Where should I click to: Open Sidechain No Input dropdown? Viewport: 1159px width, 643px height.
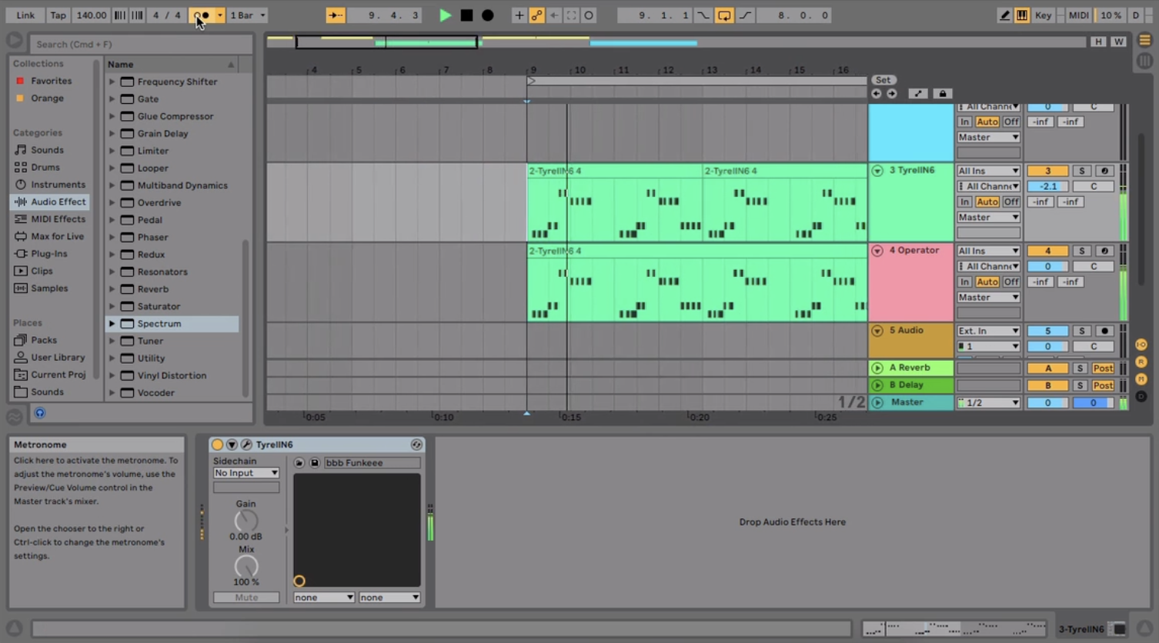point(246,473)
